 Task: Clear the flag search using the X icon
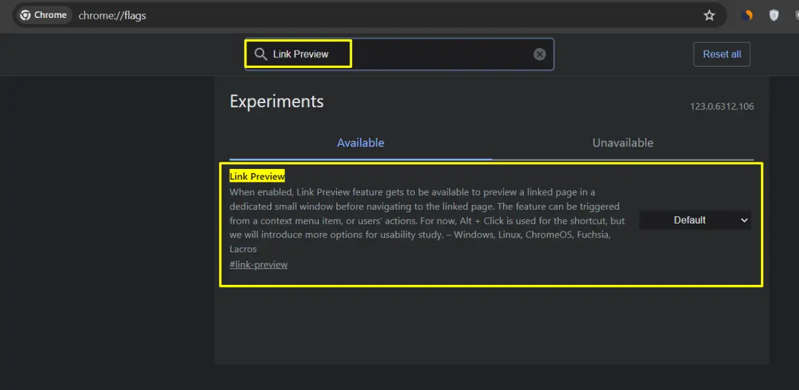point(539,54)
